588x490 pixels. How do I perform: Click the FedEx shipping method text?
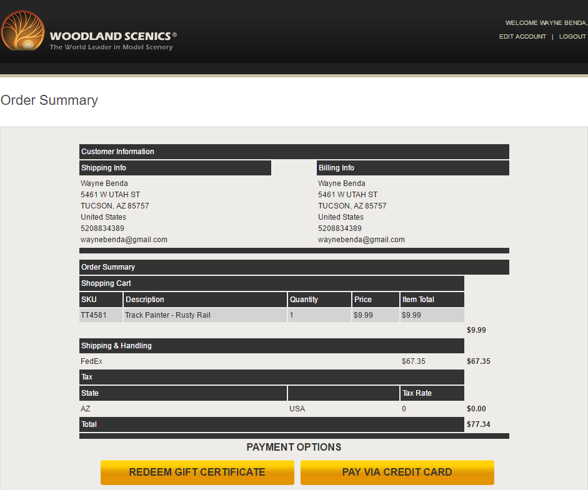[91, 361]
